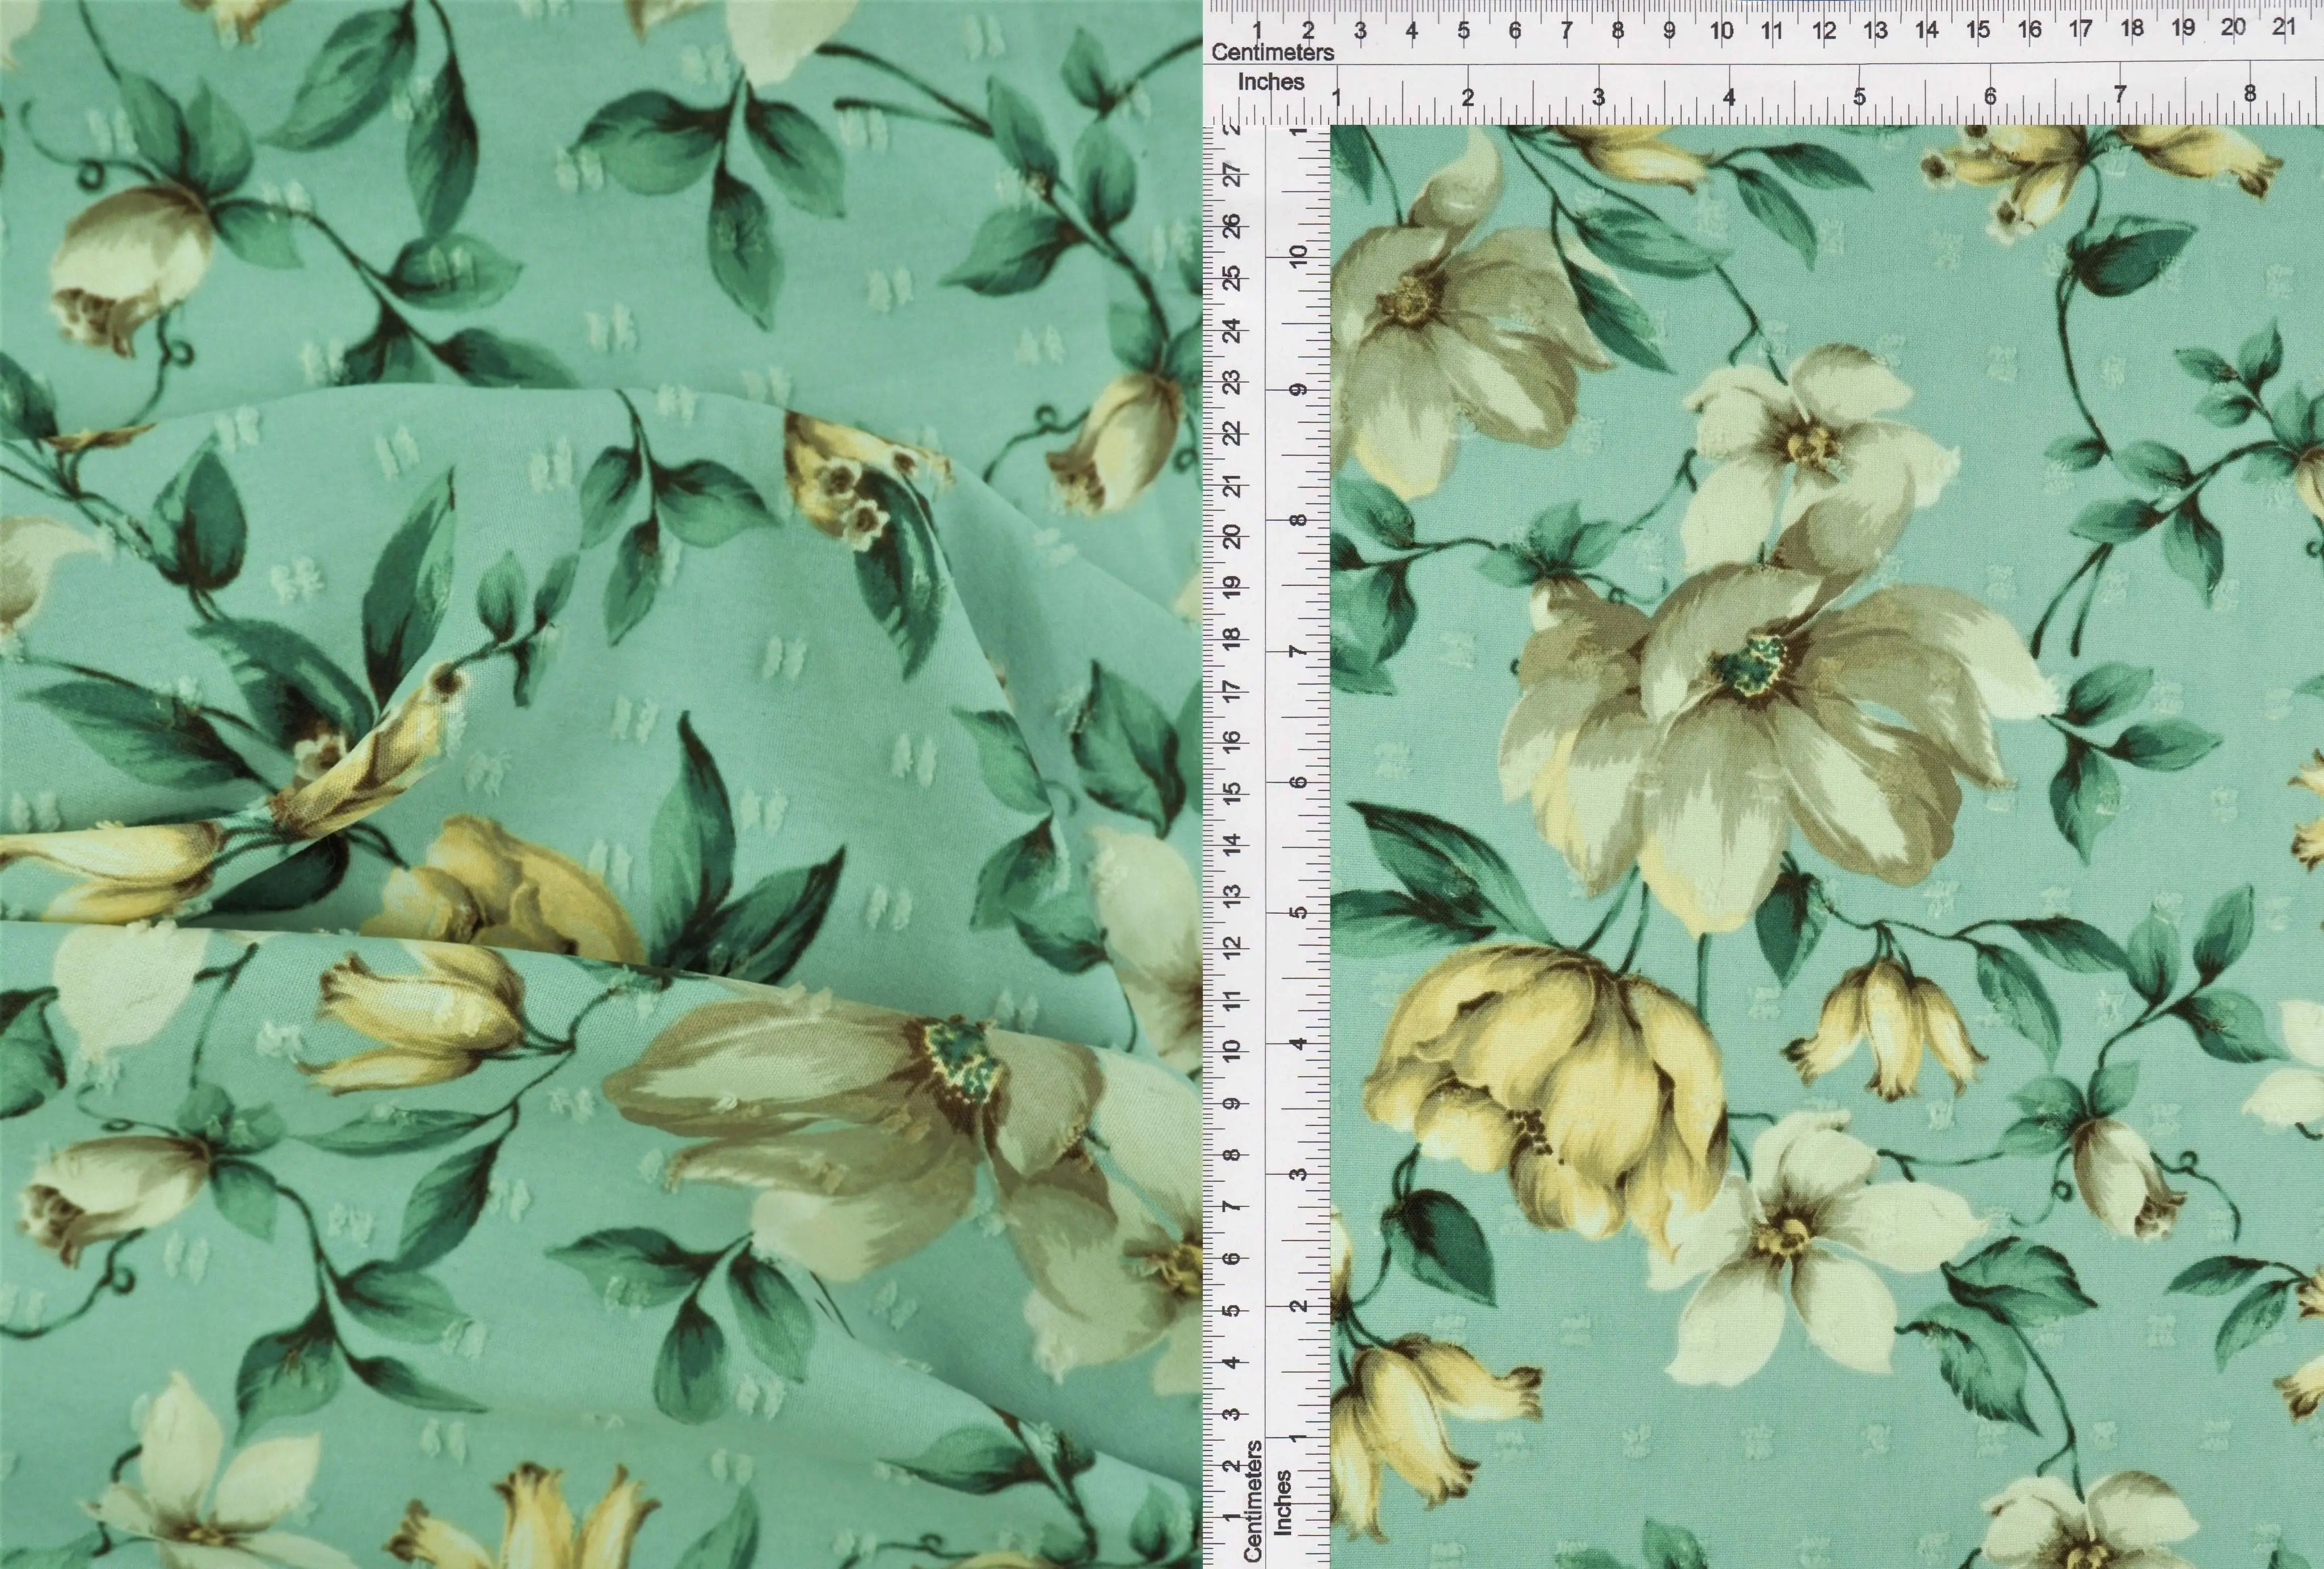
Task: Select the 5 inch mark on the top ruler
Action: [x=1859, y=97]
